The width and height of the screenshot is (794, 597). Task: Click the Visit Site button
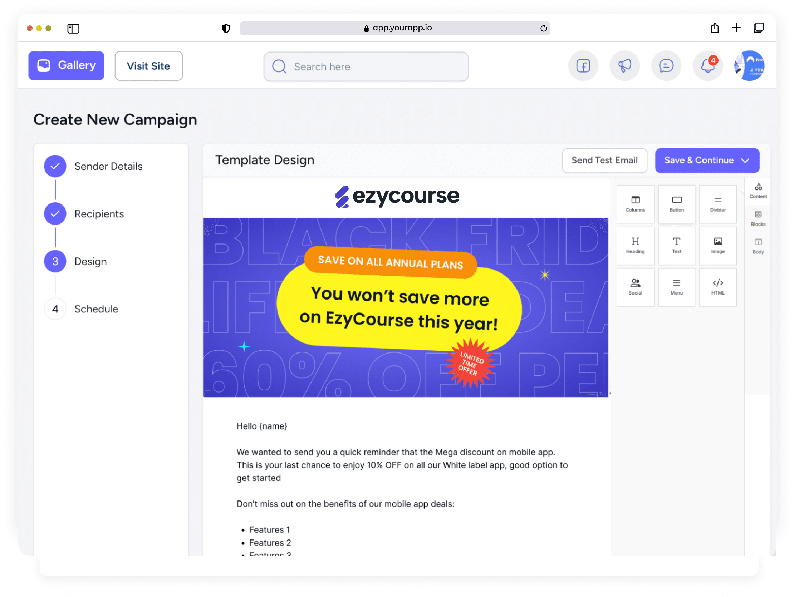coord(148,66)
